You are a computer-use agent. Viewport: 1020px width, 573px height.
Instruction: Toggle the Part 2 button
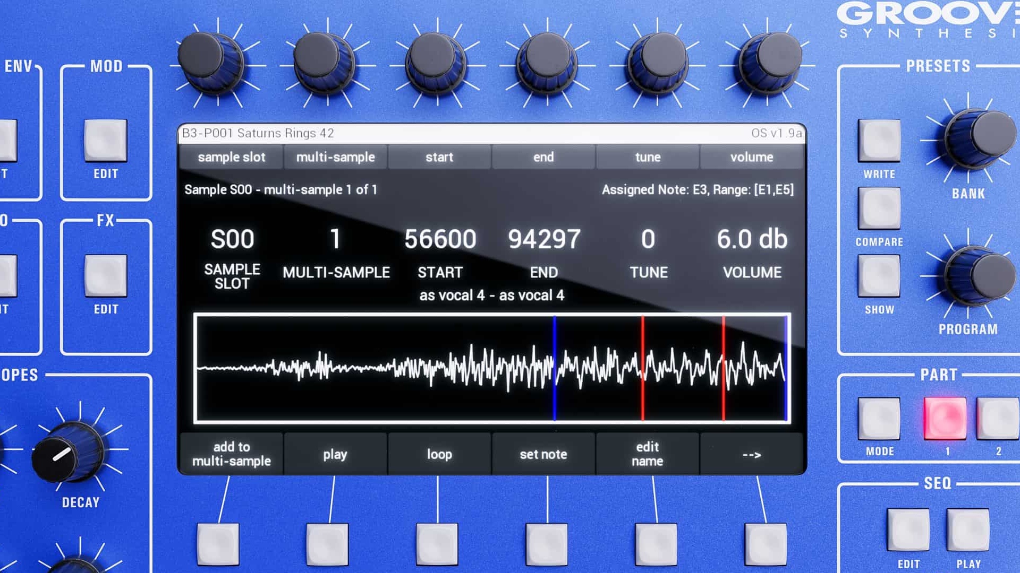(999, 418)
